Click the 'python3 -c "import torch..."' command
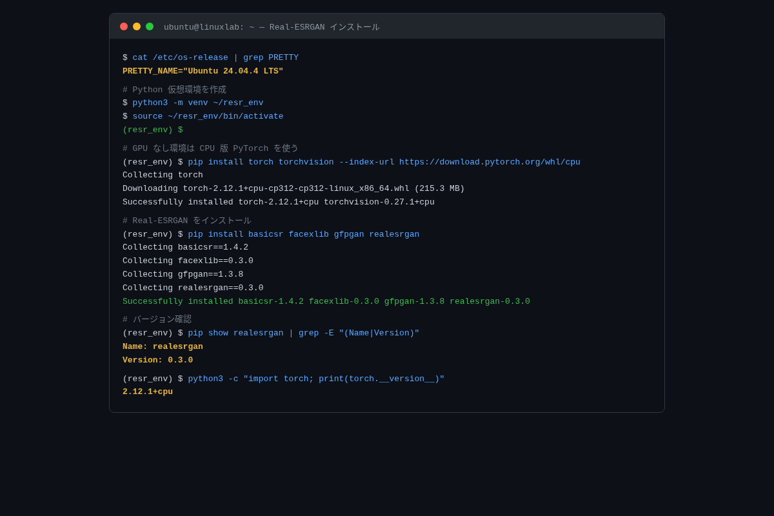 click(x=316, y=379)
